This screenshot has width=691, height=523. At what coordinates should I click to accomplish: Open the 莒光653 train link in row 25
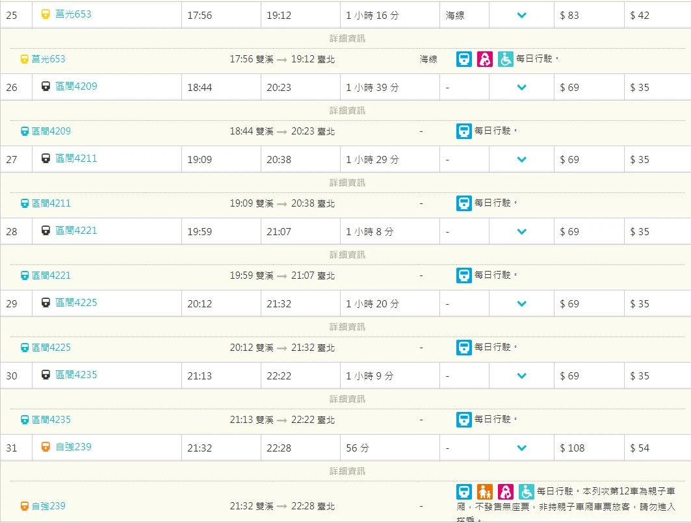(x=73, y=14)
